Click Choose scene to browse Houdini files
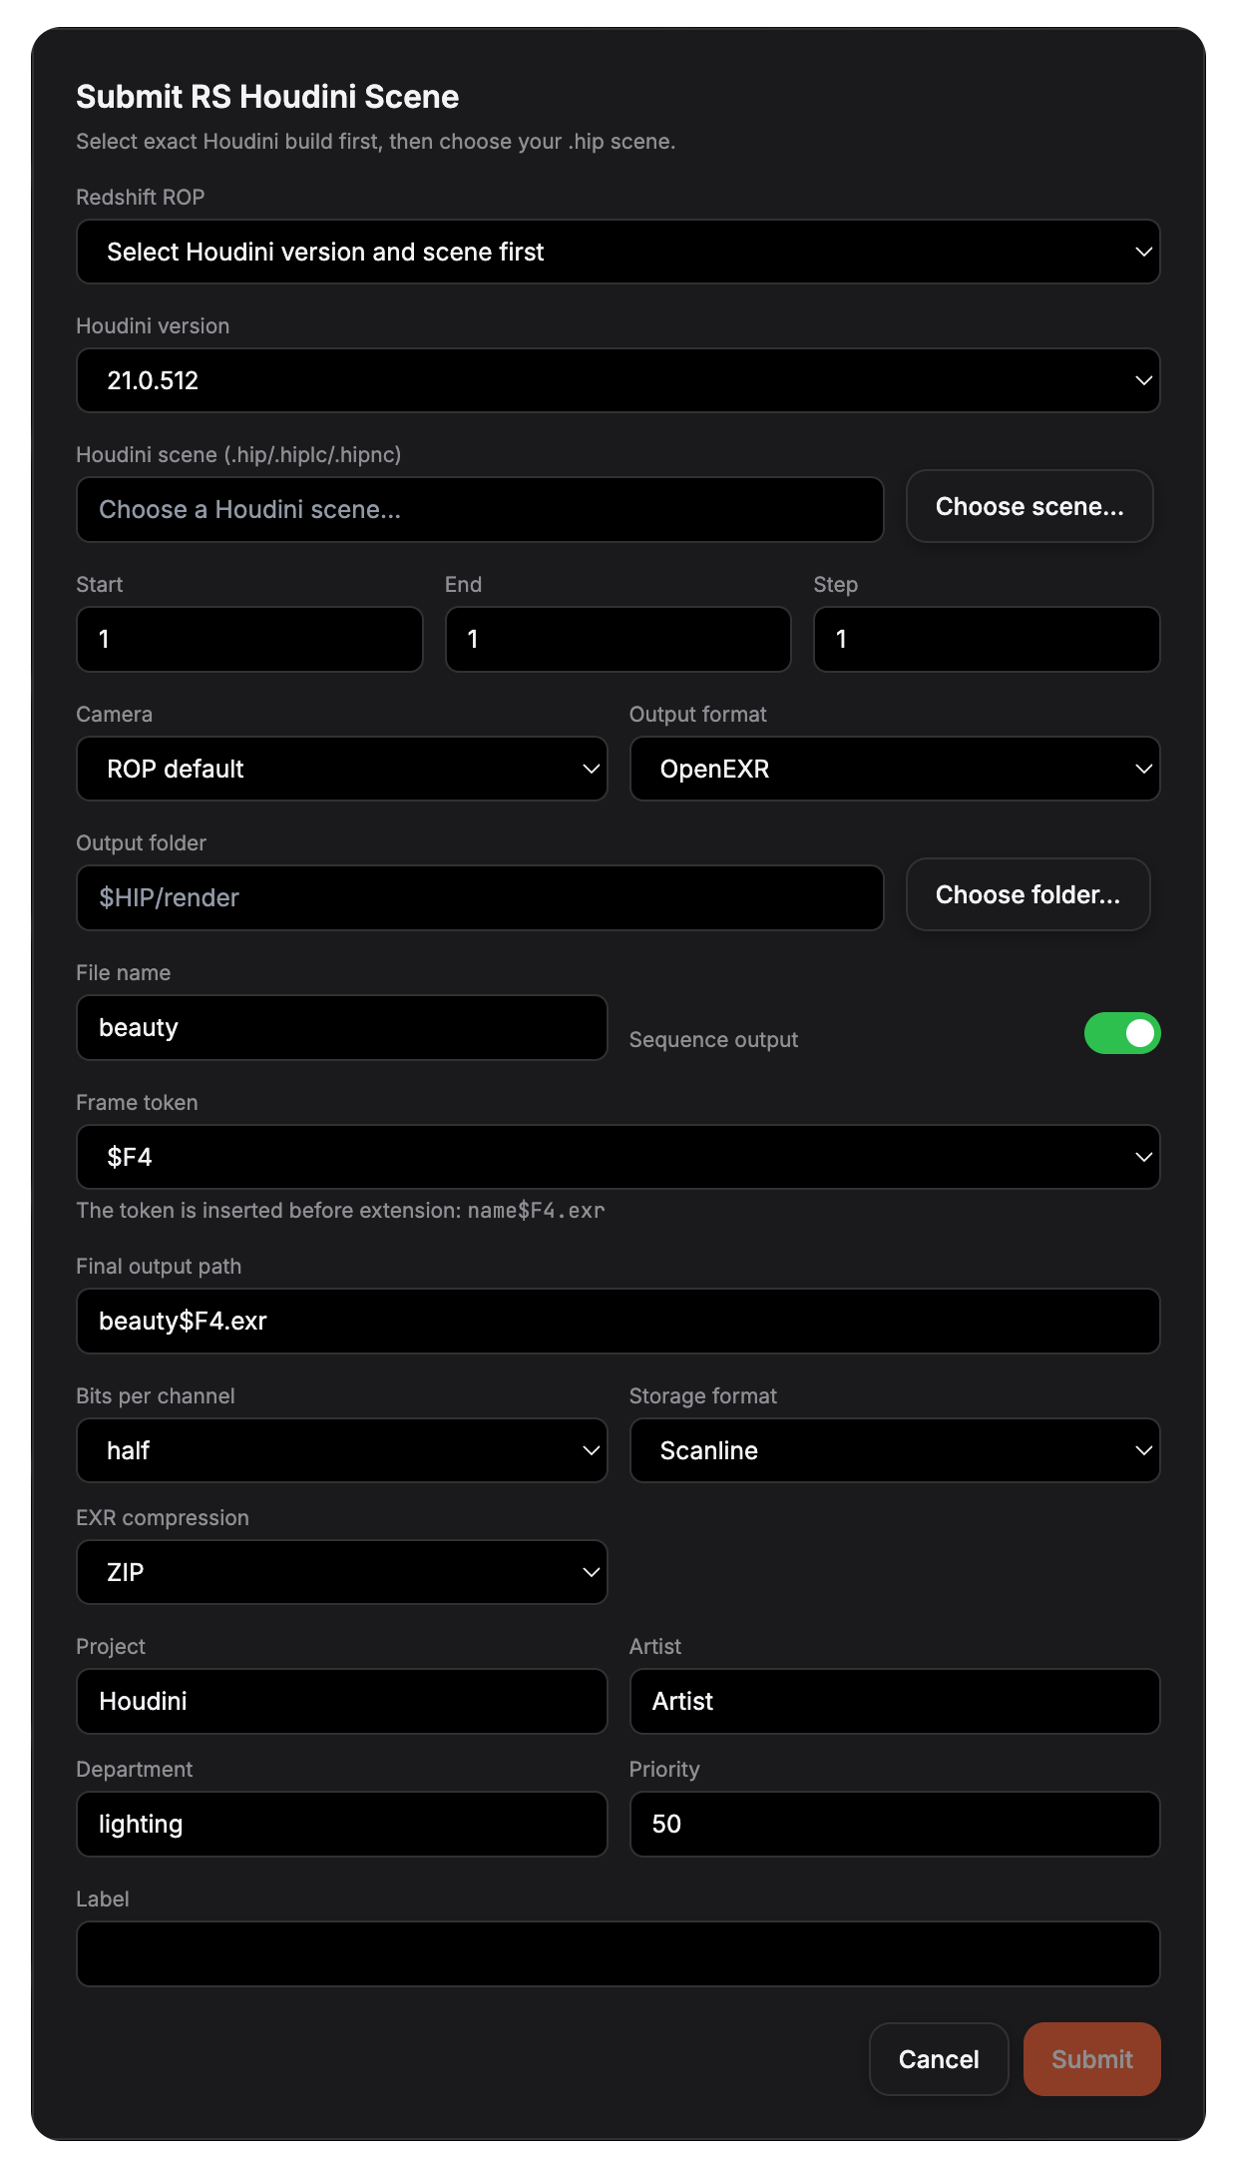The height and width of the screenshot is (2166, 1235). (1029, 506)
